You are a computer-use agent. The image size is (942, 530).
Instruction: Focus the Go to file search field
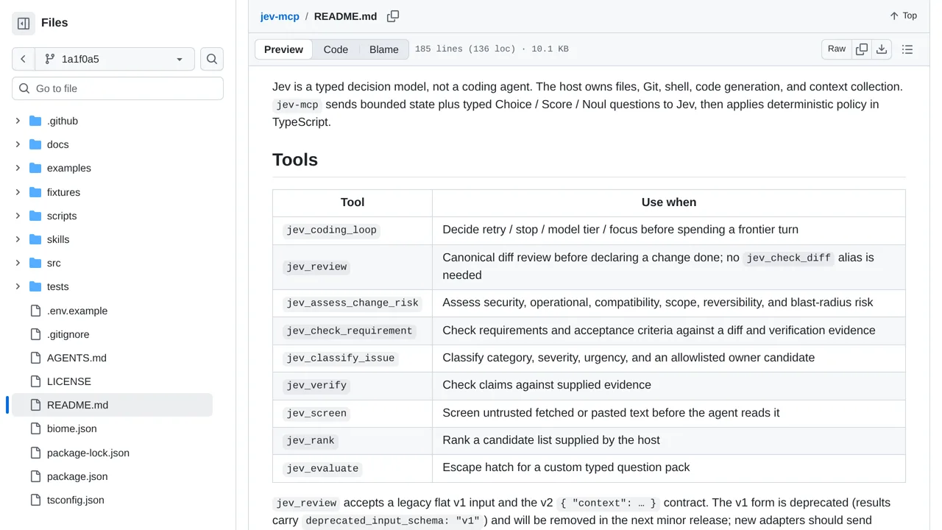pos(118,88)
